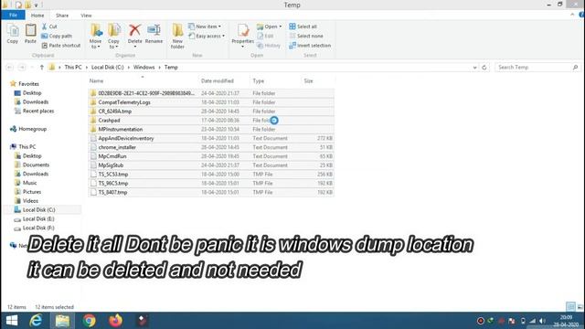Open Google Chrome from taskbar
585x329 pixels.
coord(90,321)
